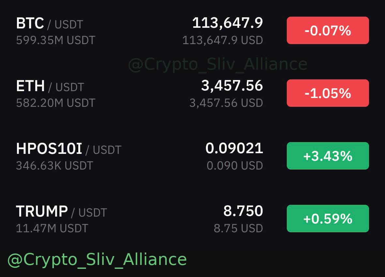
Task: Click the TRUMP +0.59% change badge
Action: (x=328, y=219)
